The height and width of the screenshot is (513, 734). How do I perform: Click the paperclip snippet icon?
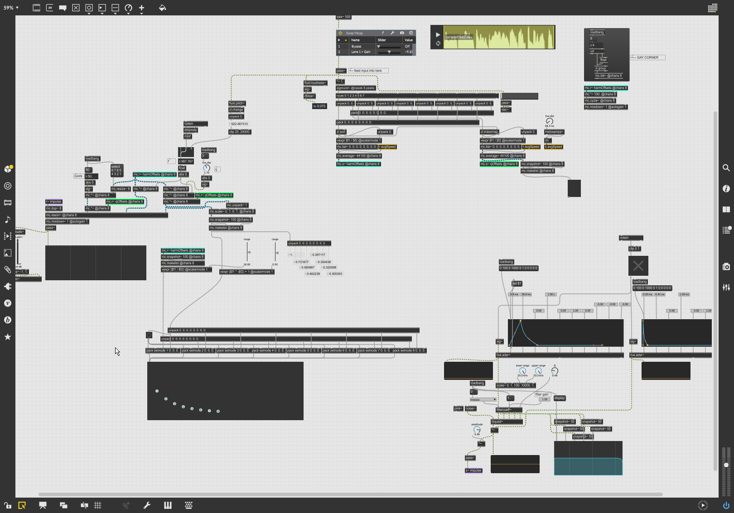[x=126, y=505]
